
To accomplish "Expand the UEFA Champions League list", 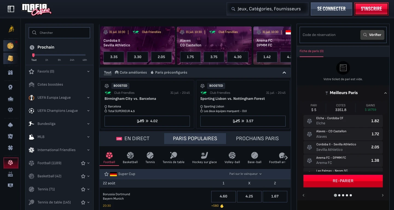I will [x=88, y=111].
